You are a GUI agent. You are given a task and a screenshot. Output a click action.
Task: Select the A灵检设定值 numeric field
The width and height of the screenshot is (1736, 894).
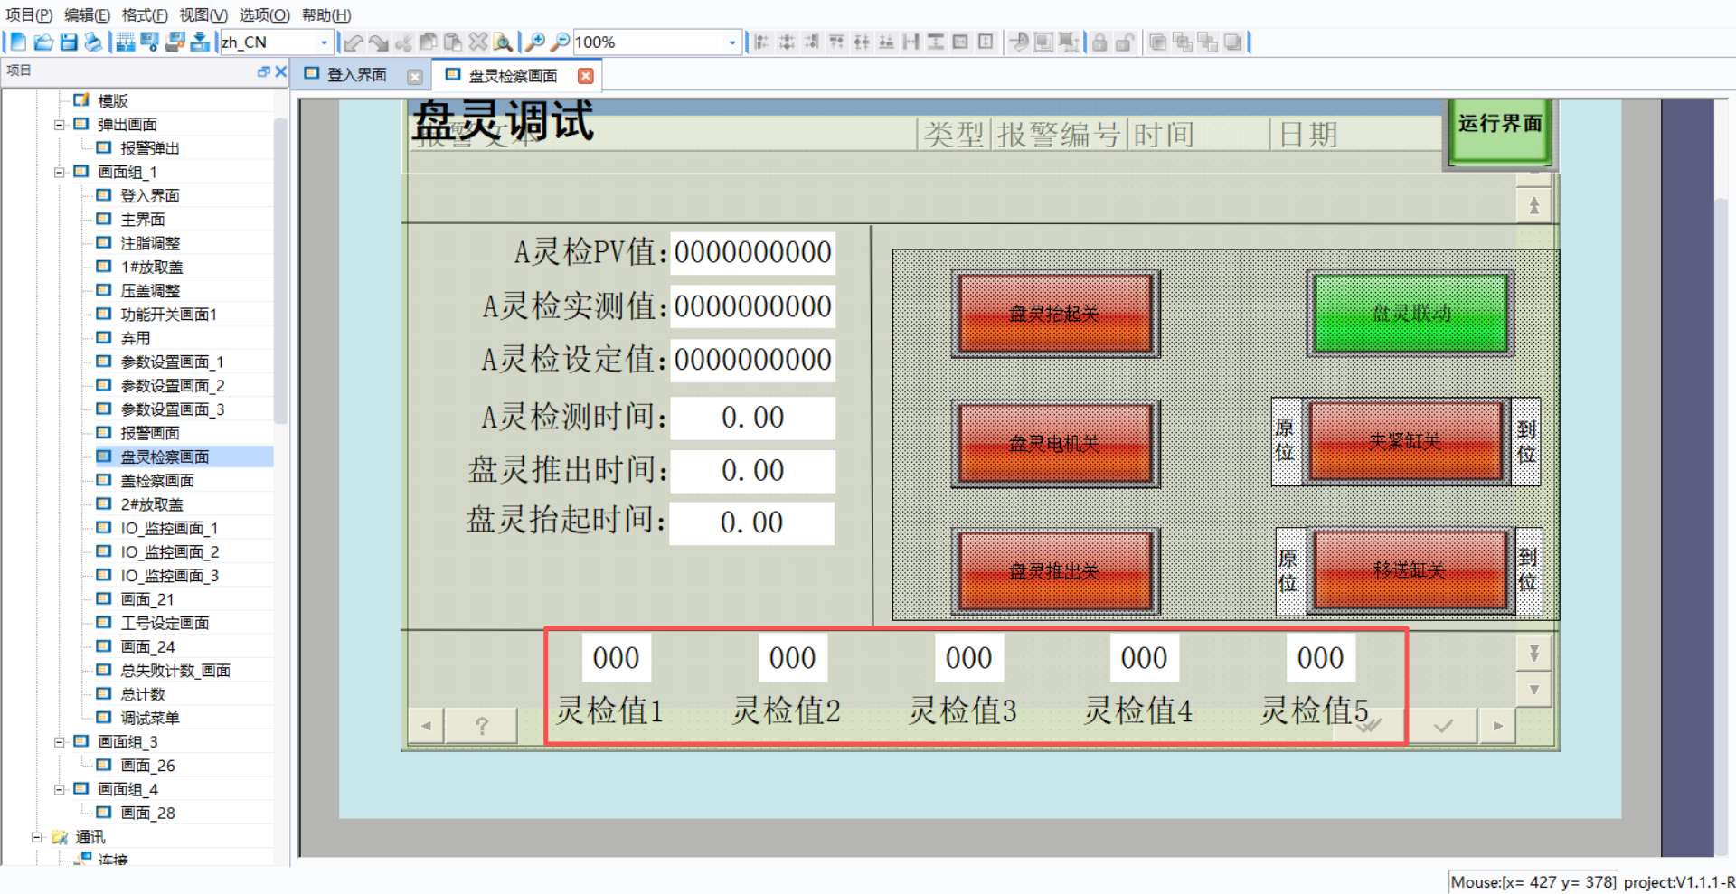tap(753, 360)
